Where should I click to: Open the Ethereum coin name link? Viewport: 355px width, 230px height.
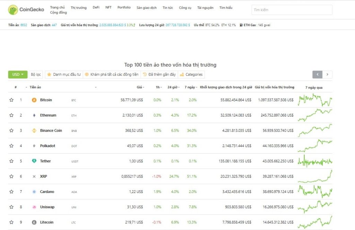coord(48,115)
